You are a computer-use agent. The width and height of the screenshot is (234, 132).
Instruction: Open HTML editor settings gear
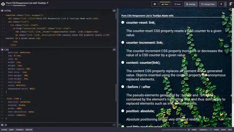click(2, 11)
